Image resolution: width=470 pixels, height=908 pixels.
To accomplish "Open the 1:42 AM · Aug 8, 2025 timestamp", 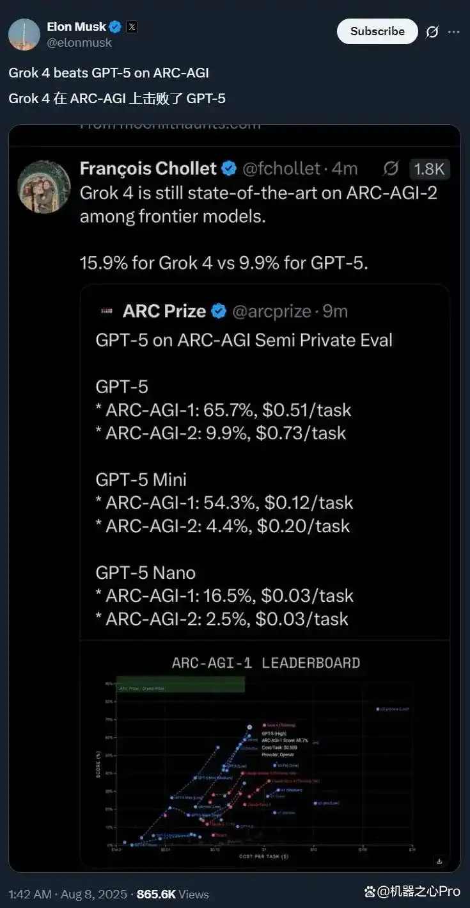I will [x=68, y=894].
